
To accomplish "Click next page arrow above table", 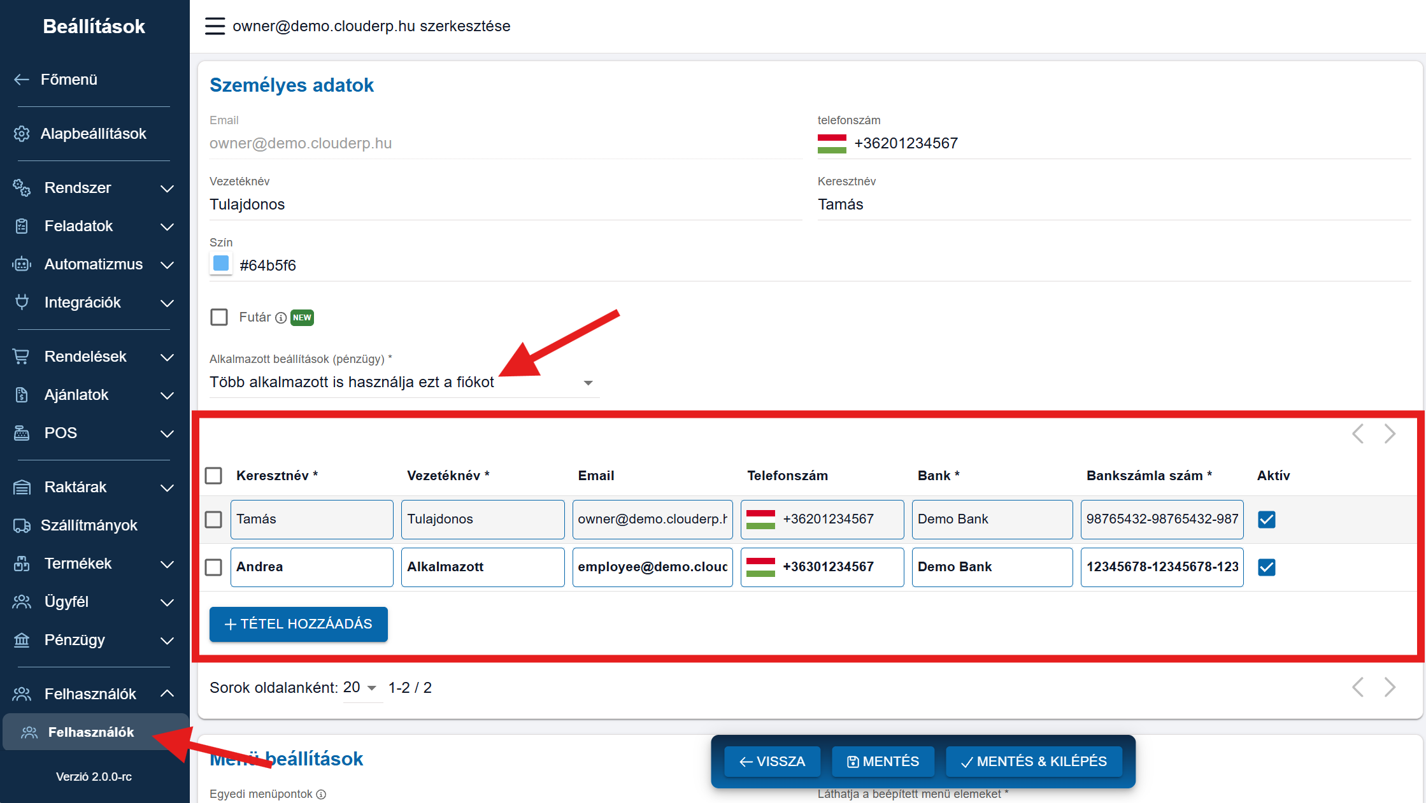I will tap(1390, 434).
